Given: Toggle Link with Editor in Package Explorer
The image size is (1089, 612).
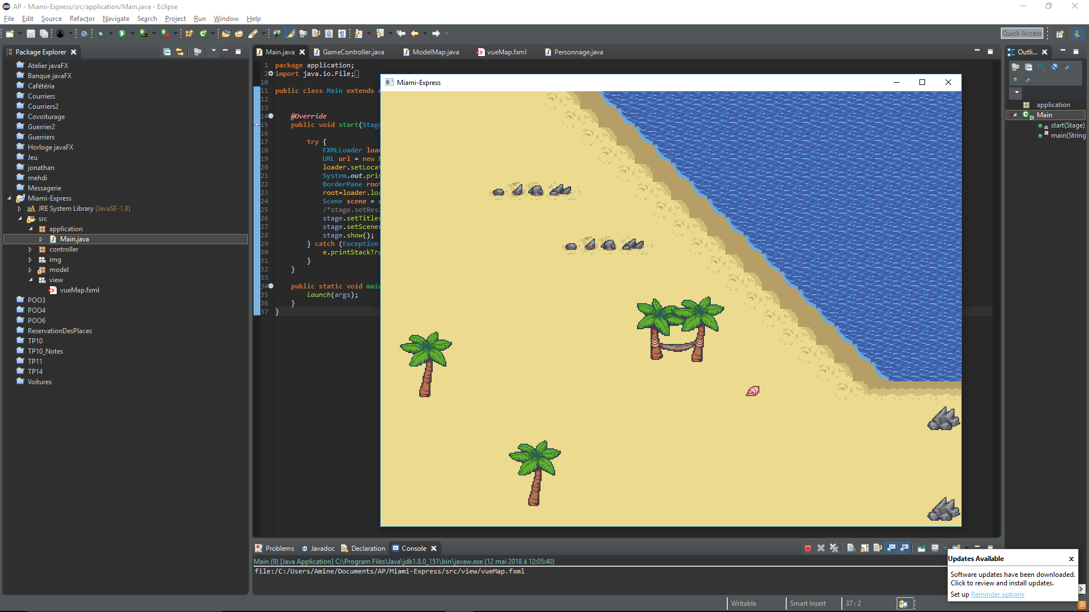Looking at the screenshot, I should pyautogui.click(x=180, y=52).
